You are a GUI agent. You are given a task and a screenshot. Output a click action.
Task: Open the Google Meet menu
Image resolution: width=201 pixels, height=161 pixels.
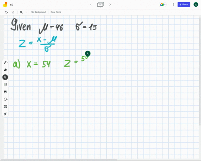pyautogui.click(x=162, y=5)
